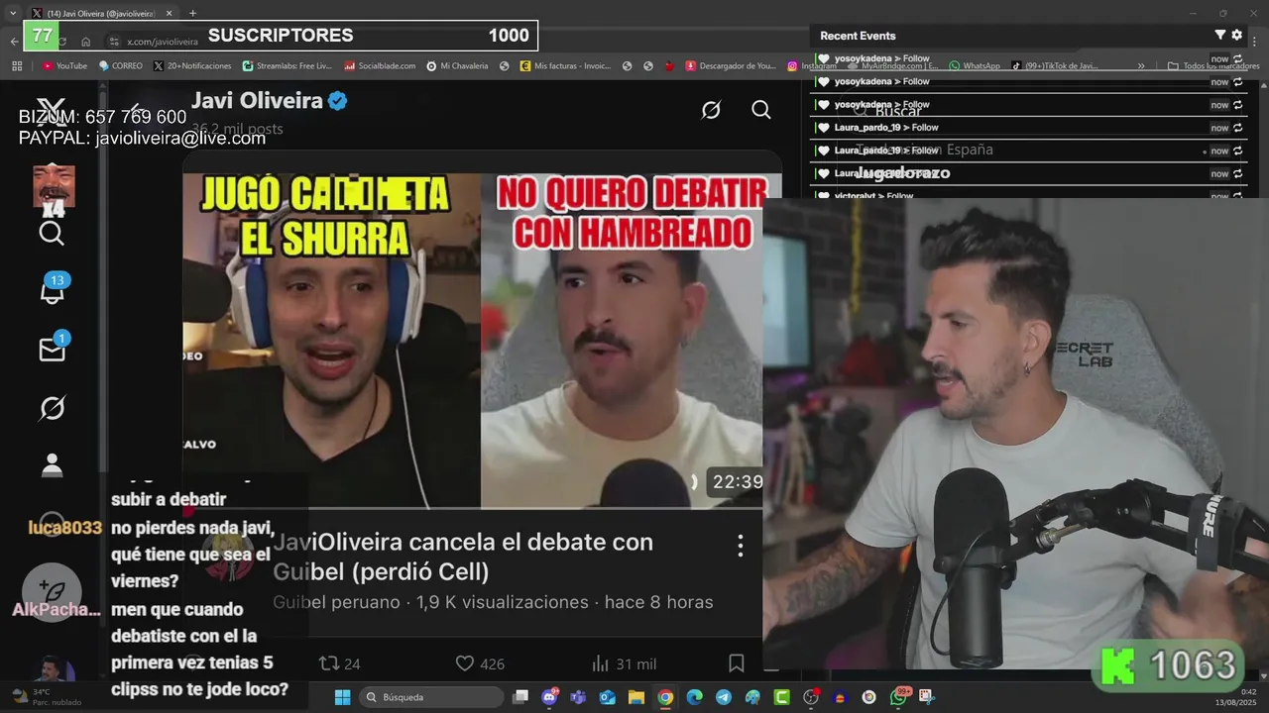View analytics showing 31 mil views
Viewport: 1269px width, 713px height.
tap(624, 663)
